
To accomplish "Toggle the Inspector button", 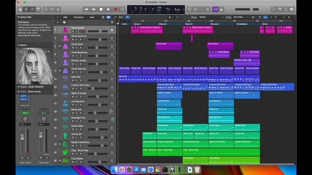I will pyautogui.click(x=26, y=9).
